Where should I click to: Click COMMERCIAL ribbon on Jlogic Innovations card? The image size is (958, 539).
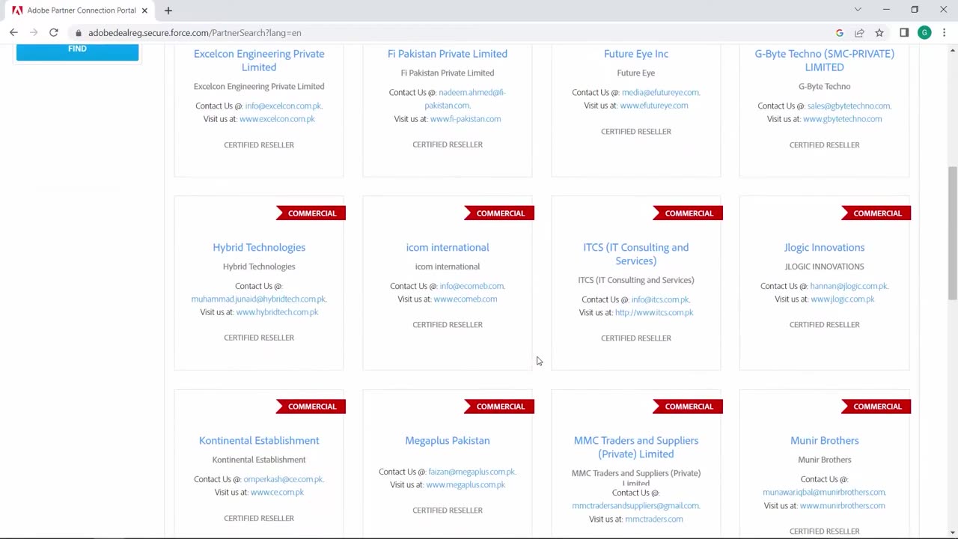[877, 213]
